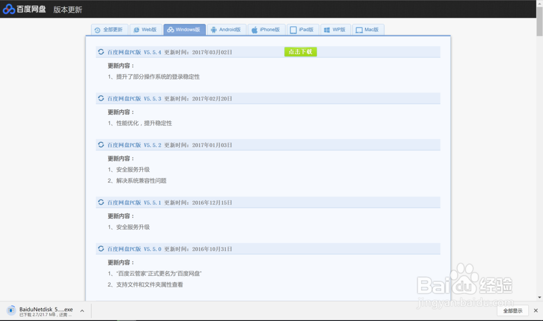Click the 2017年03月02日 update date
The height and width of the screenshot is (321, 543).
pos(212,52)
